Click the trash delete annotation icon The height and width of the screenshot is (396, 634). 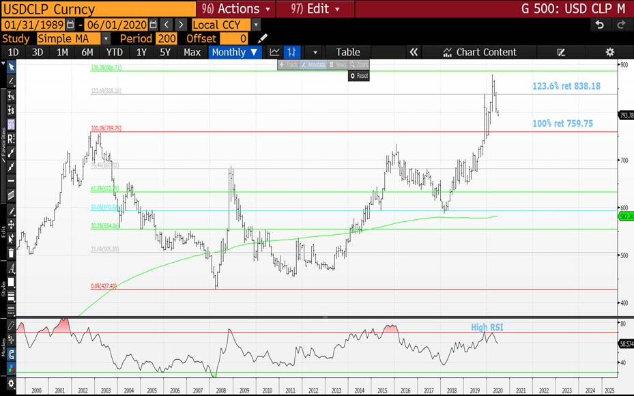(x=12, y=253)
